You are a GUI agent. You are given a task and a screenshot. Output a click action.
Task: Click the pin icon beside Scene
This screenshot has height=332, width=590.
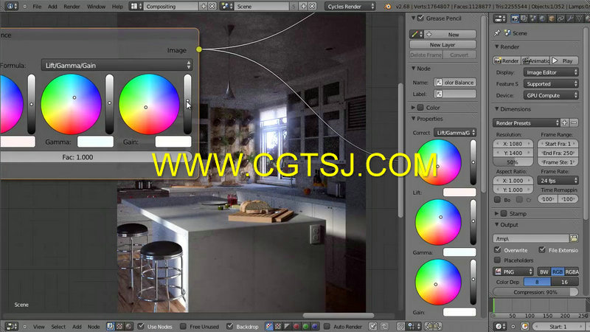pos(497,33)
